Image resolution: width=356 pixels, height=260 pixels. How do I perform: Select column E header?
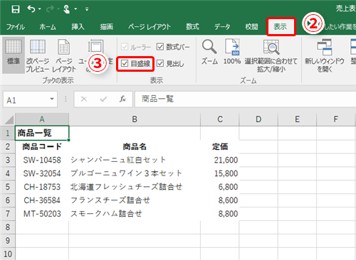tap(297, 119)
